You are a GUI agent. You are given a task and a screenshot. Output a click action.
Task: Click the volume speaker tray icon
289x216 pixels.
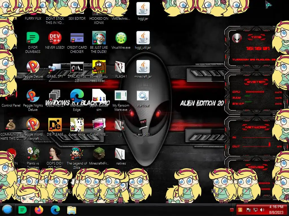[x=262, y=210]
